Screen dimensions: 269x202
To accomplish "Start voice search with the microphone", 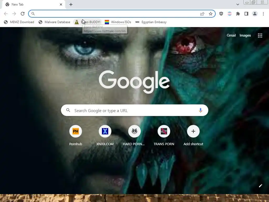I will point(200,110).
